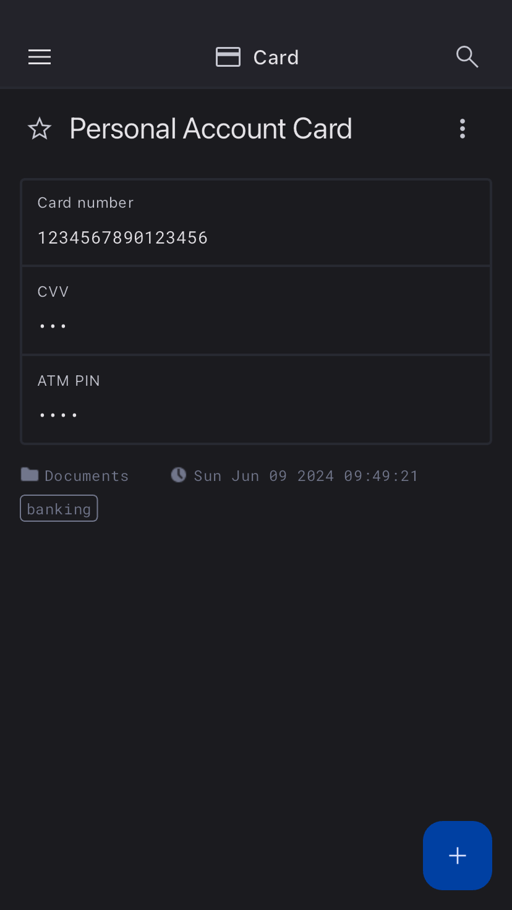512x910 pixels.
Task: Open the "Documents" folder link
Action: tap(87, 475)
